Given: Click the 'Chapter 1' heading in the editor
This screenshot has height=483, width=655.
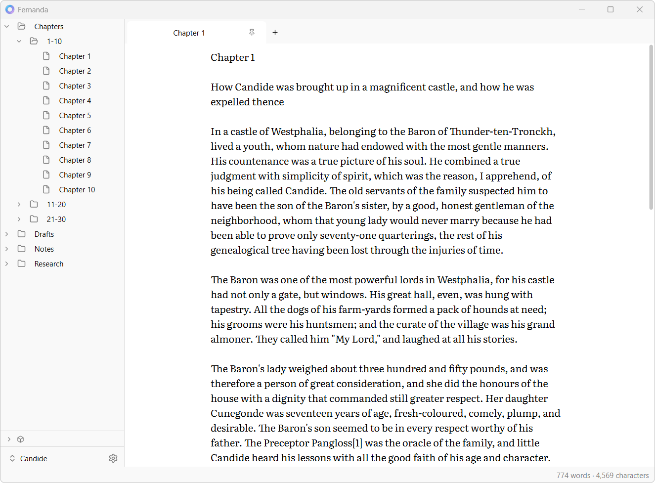Looking at the screenshot, I should click(232, 57).
